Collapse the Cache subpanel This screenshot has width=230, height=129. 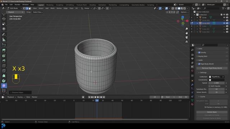(x=202, y=97)
